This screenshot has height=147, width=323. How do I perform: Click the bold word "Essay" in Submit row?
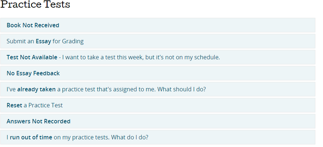[43, 41]
